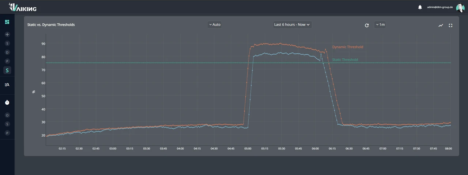Select the P circle below the D circle
The image size is (468, 175).
(x=7, y=61)
